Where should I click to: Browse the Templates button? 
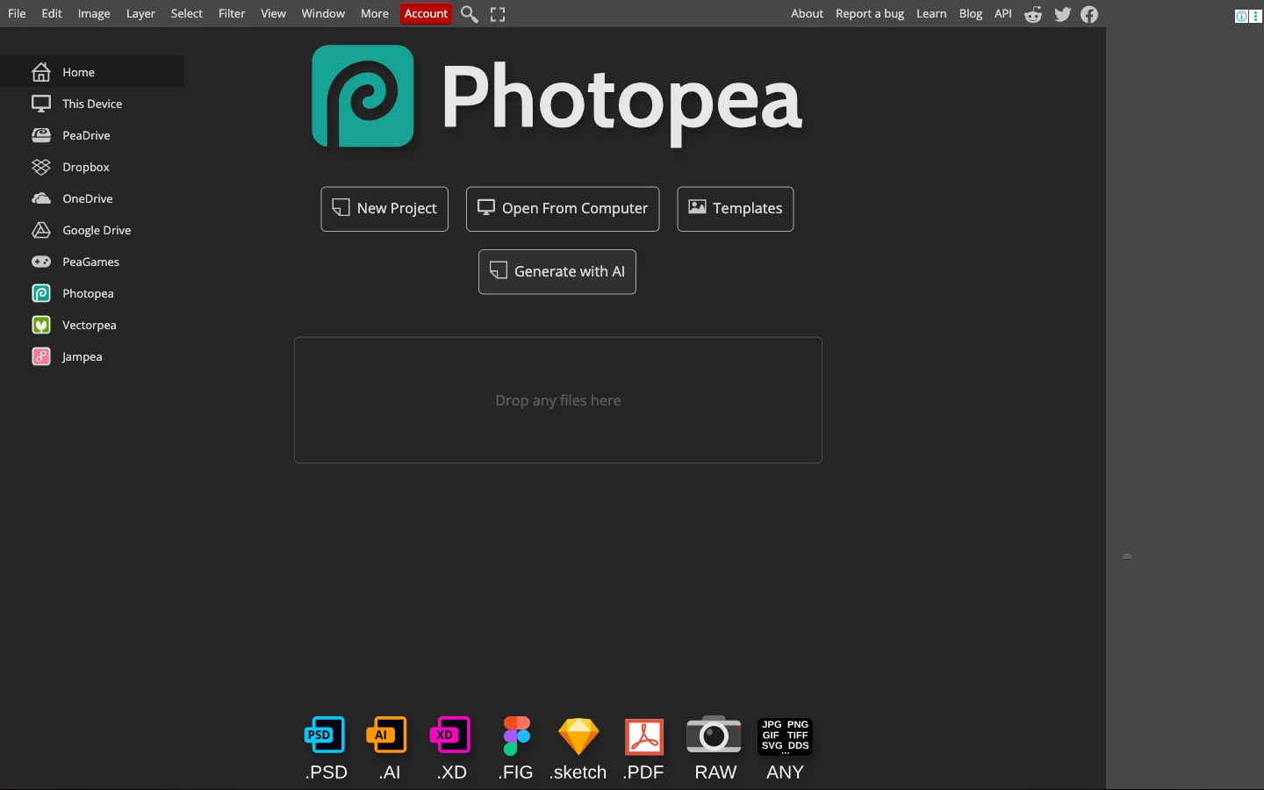click(x=736, y=209)
